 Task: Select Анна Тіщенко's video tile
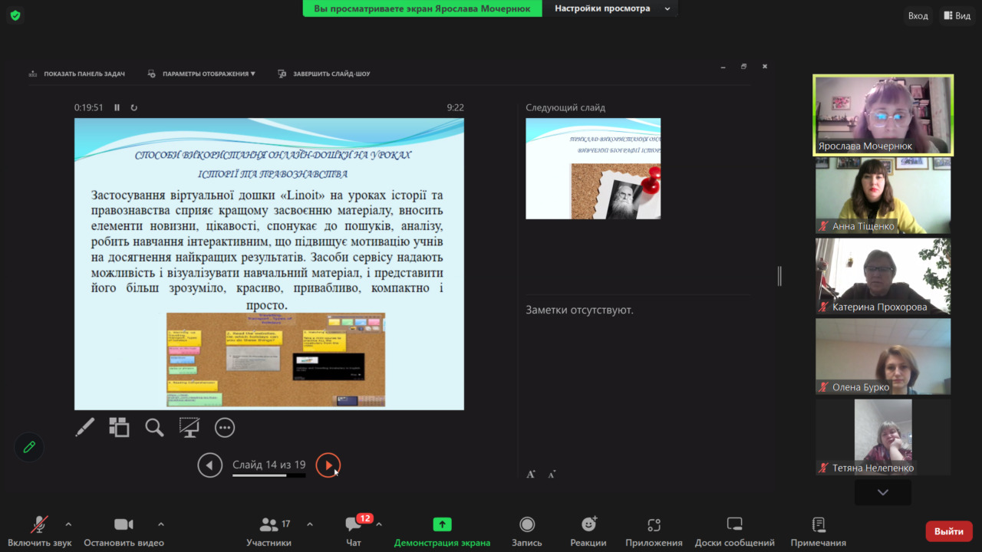coord(883,195)
